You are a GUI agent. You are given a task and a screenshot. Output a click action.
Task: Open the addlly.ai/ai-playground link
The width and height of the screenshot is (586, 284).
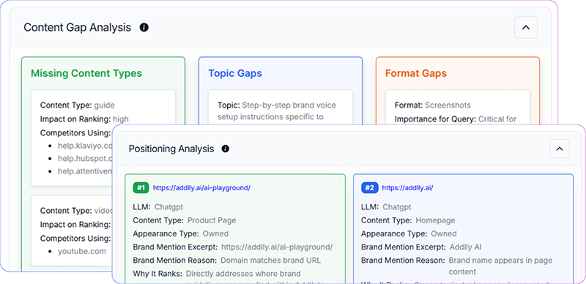pos(201,188)
